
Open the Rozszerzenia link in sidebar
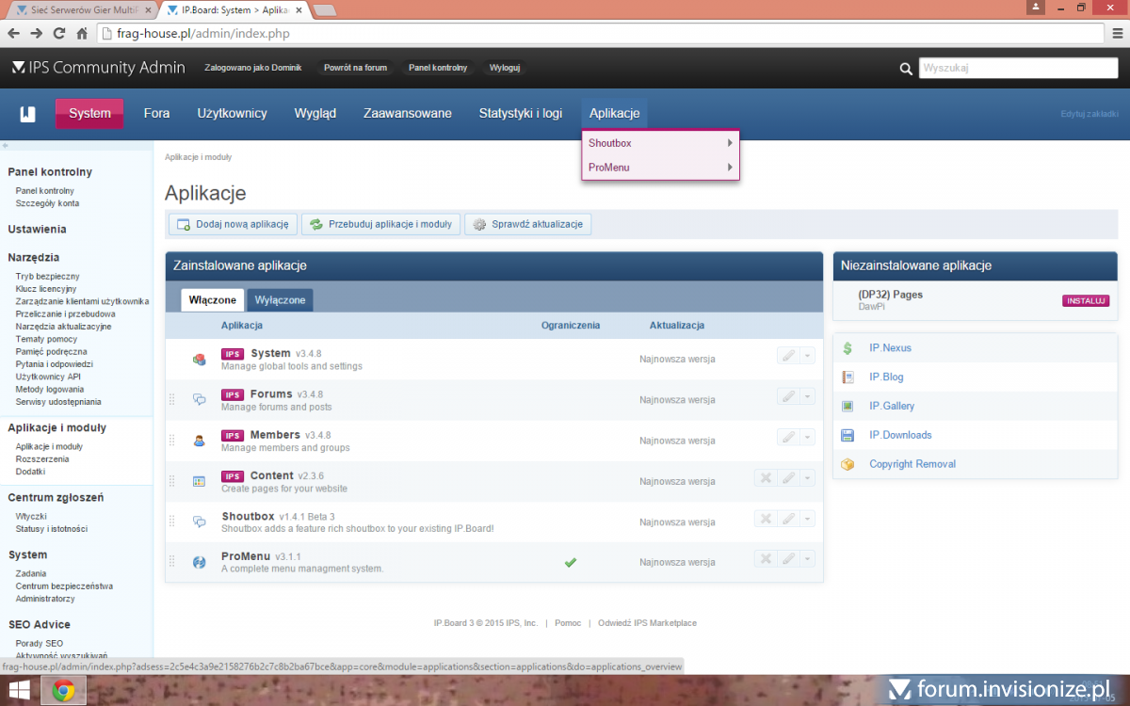point(42,459)
